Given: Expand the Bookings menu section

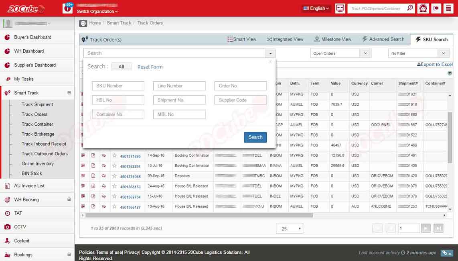Looking at the screenshot, I should 69,254.
